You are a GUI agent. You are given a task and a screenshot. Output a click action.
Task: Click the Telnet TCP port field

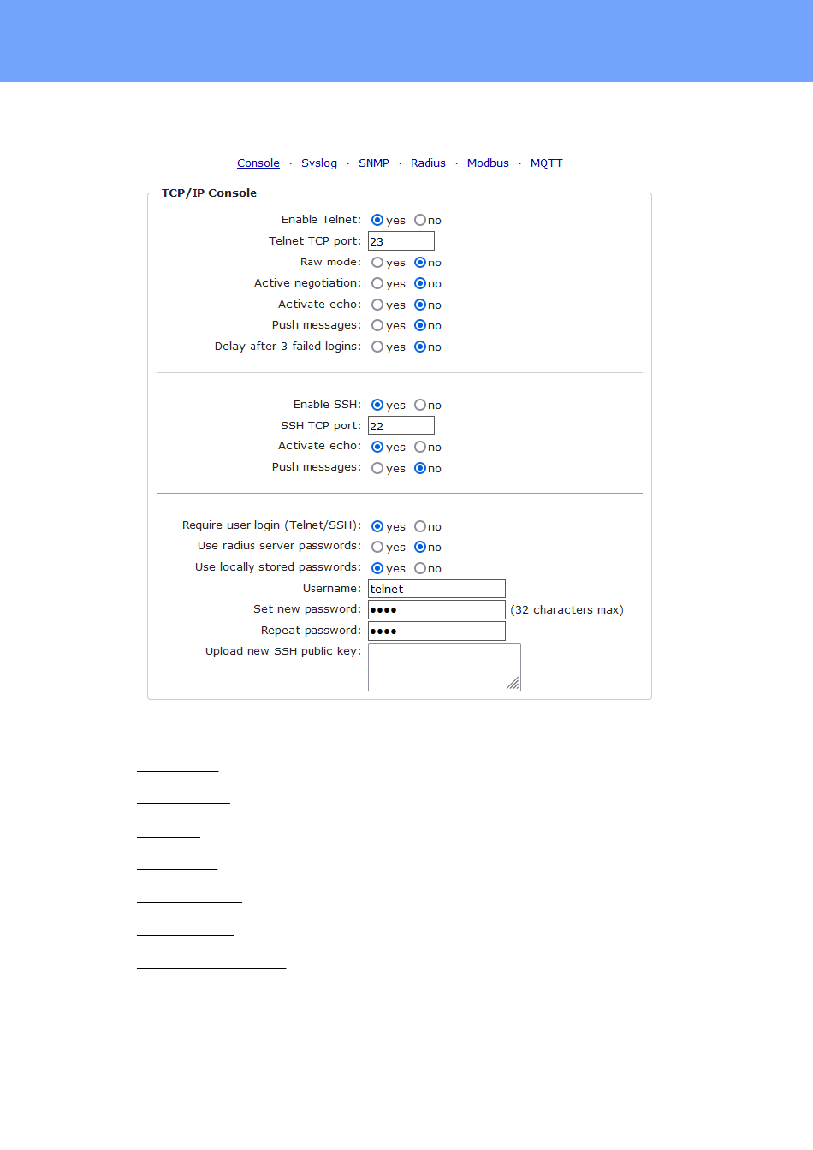(x=401, y=241)
